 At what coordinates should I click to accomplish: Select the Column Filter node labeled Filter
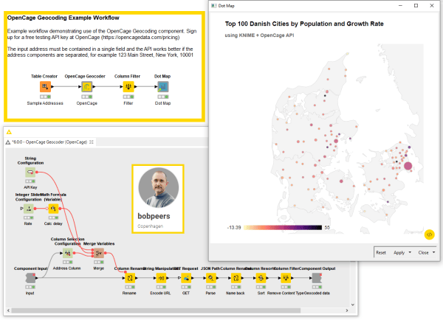click(128, 86)
